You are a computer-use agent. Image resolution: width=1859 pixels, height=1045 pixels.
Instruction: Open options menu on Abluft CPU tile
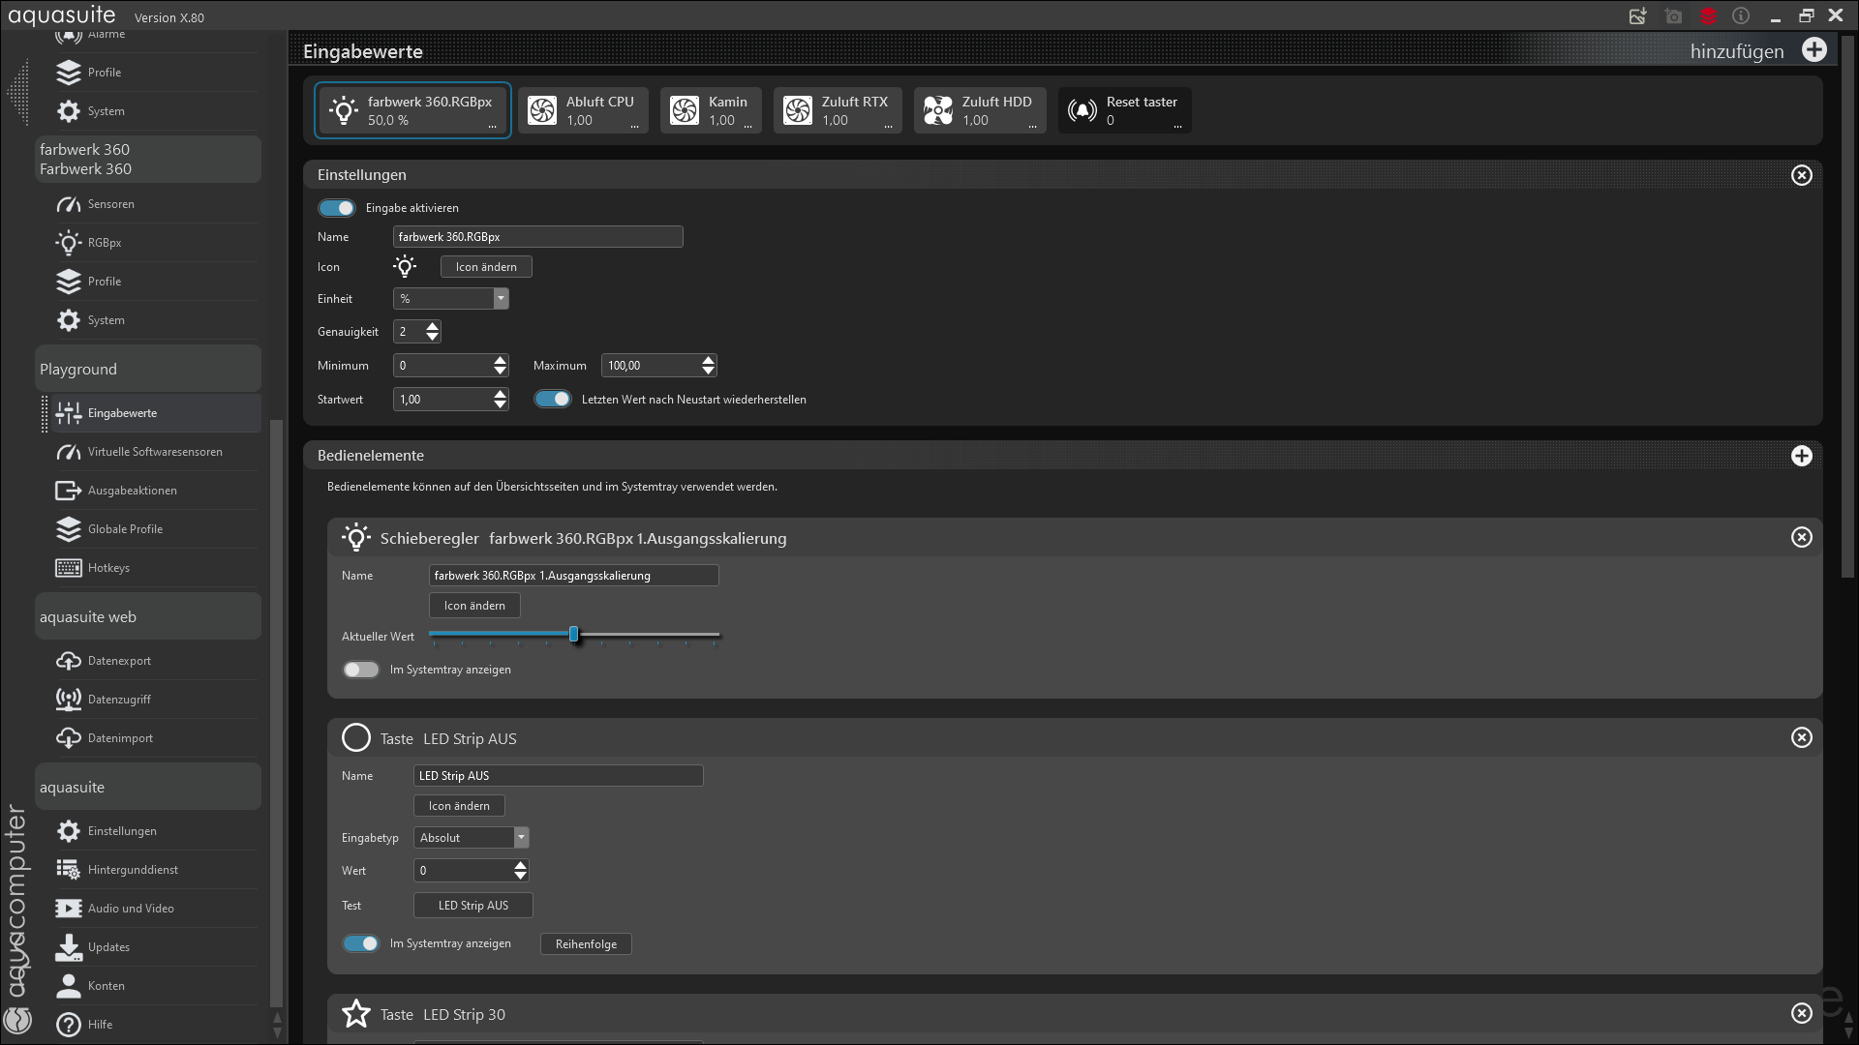(x=635, y=126)
